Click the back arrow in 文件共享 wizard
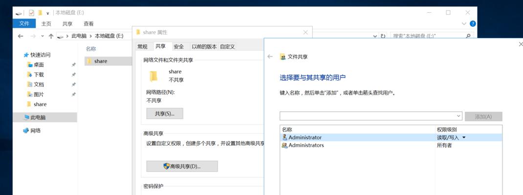Screen dimensions: 523x195 click(x=270, y=57)
